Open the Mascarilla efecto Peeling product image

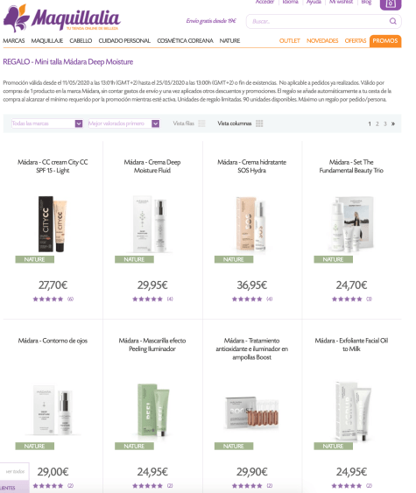152,410
